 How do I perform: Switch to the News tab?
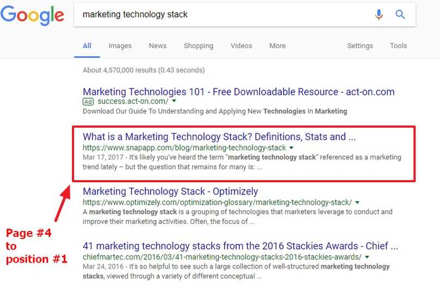click(x=158, y=46)
